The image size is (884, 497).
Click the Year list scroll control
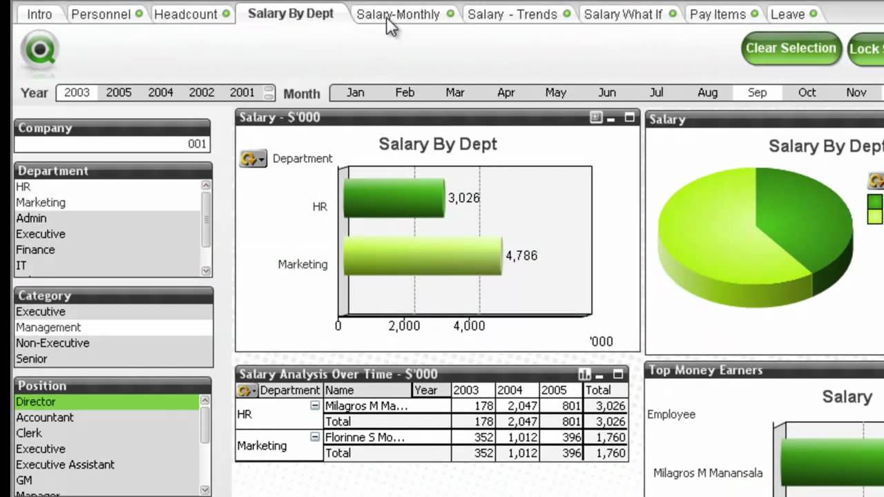coord(269,92)
